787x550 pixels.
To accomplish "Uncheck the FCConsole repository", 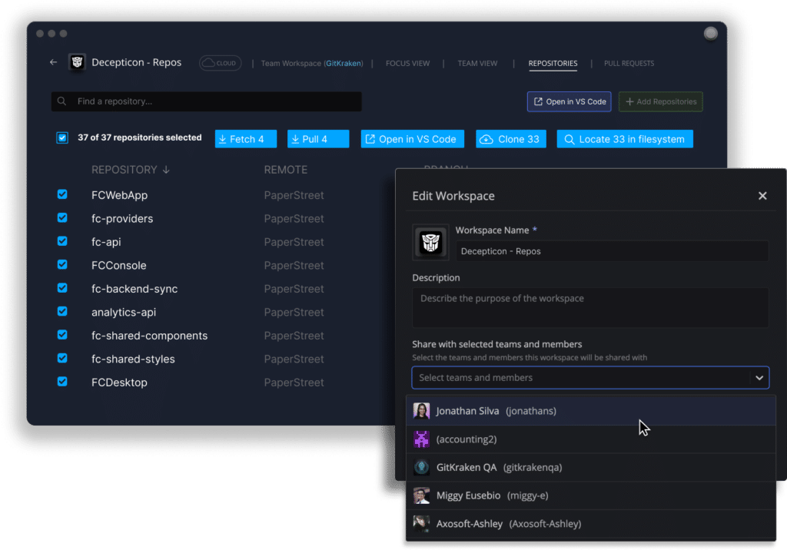I will click(x=62, y=264).
